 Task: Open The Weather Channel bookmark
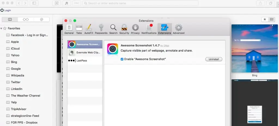(x=23, y=96)
